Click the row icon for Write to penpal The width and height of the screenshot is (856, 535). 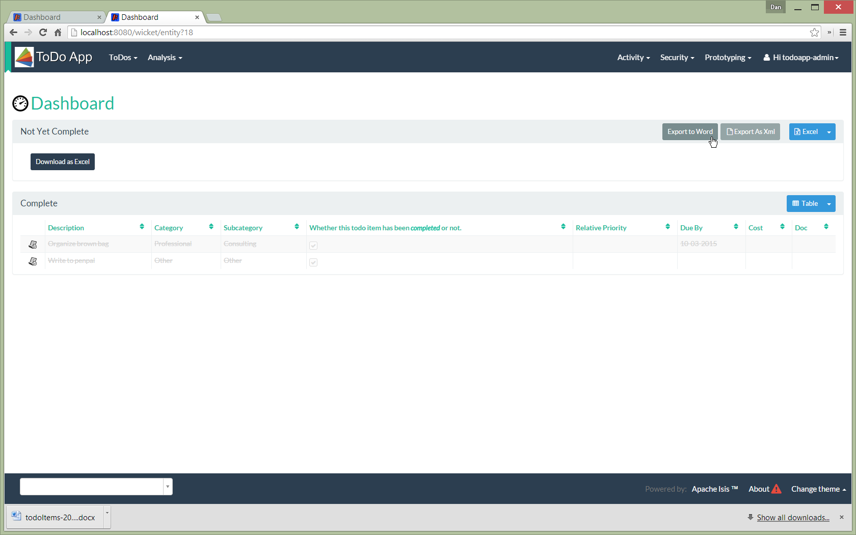tap(33, 261)
